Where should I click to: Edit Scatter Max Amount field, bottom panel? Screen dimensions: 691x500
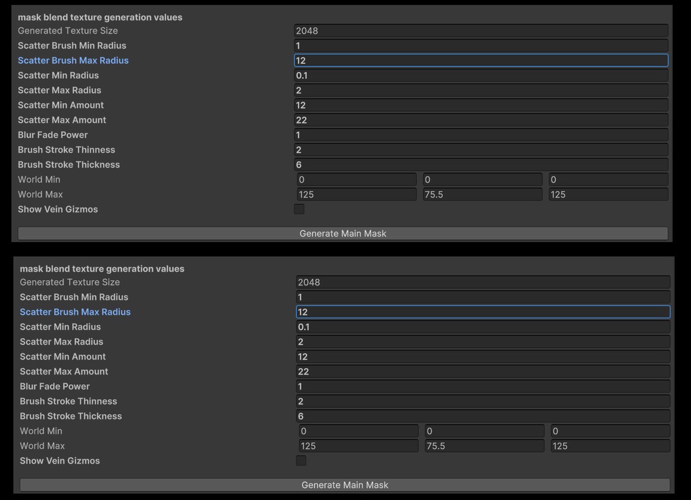(483, 372)
